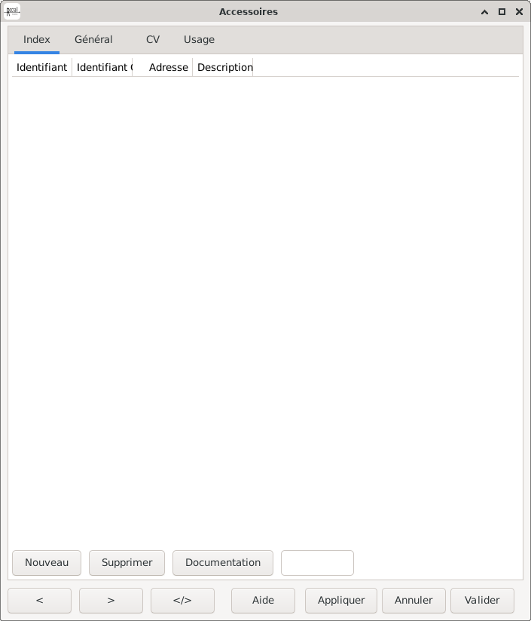
Task: Click the </> XML button
Action: pos(182,600)
